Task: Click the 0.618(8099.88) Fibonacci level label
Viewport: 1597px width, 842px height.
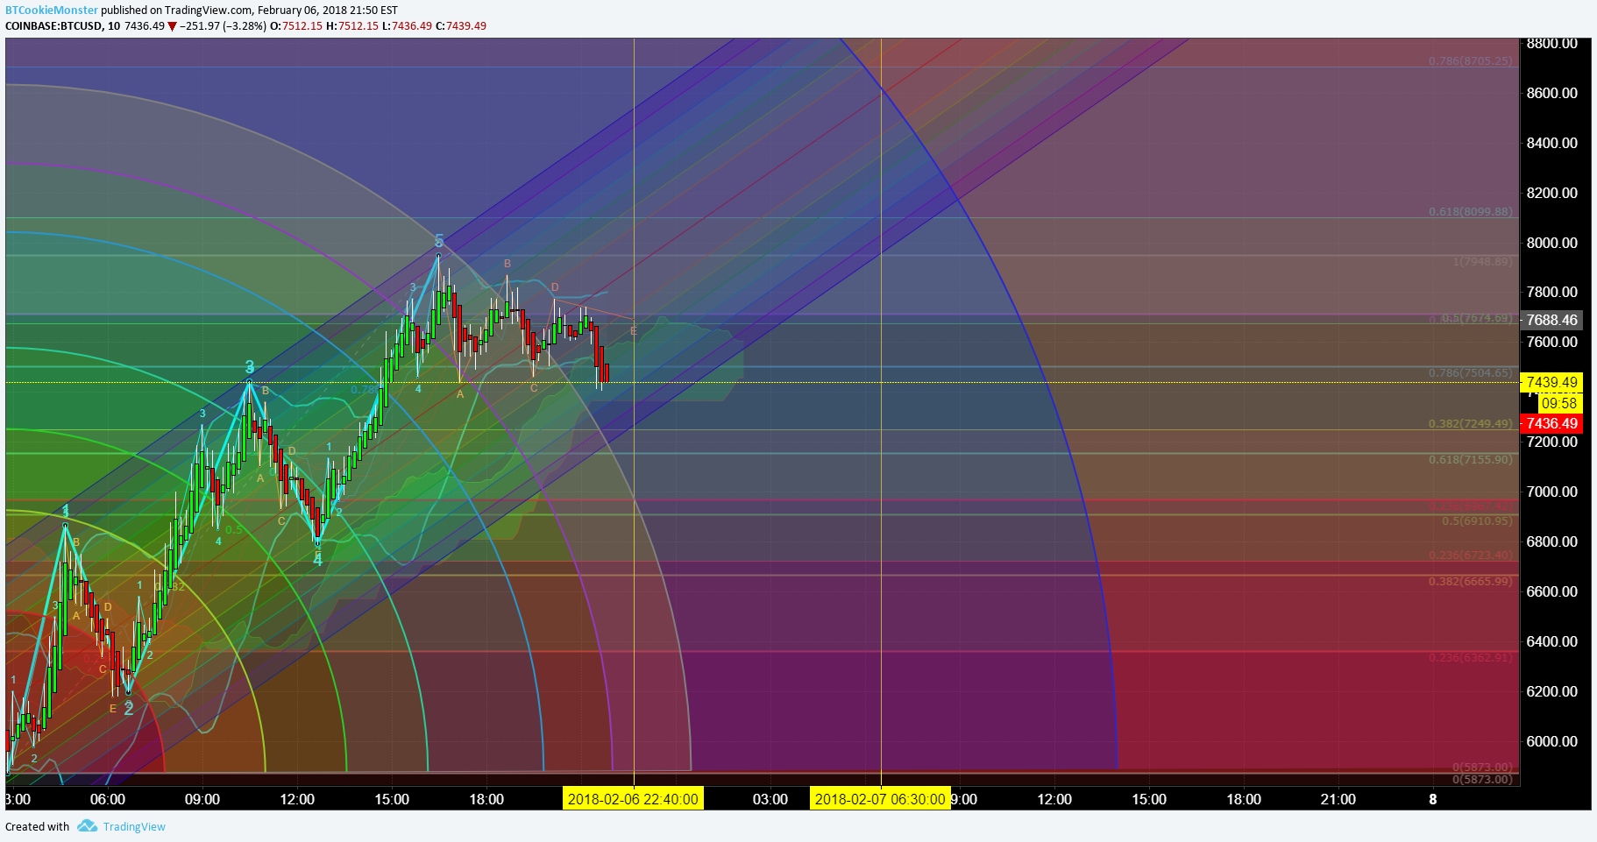Action: click(x=1470, y=212)
